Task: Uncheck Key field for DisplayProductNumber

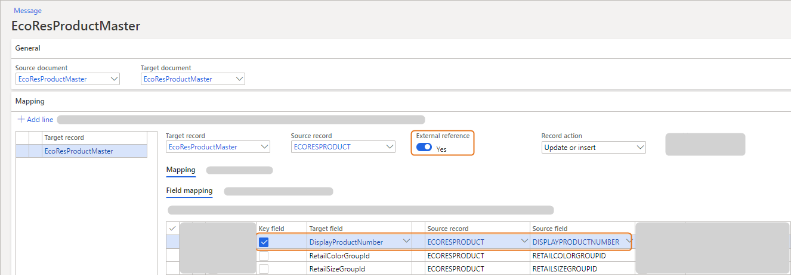Action: point(264,242)
